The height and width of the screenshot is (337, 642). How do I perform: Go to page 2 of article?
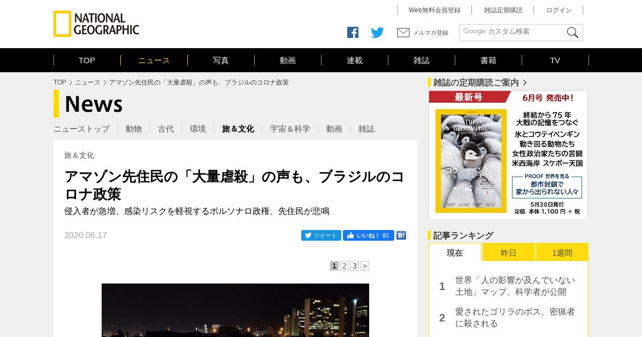(345, 266)
